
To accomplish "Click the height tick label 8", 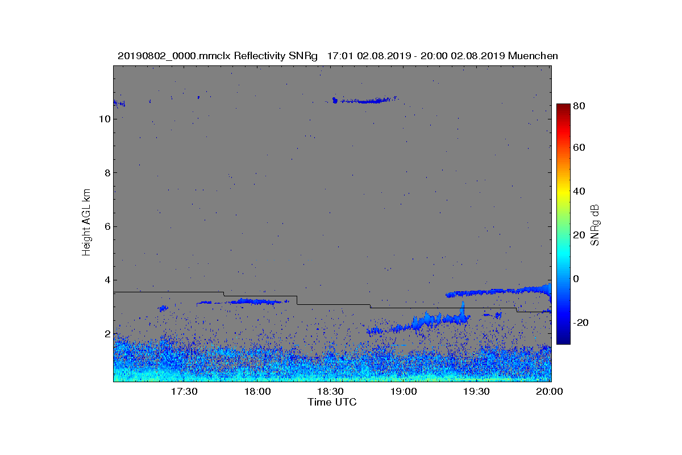I will pos(107,173).
